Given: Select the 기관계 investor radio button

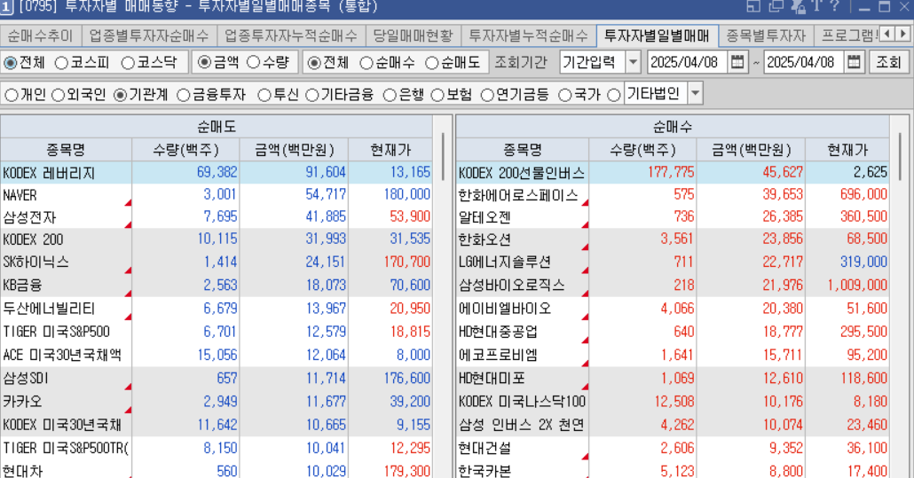Looking at the screenshot, I should 120,96.
